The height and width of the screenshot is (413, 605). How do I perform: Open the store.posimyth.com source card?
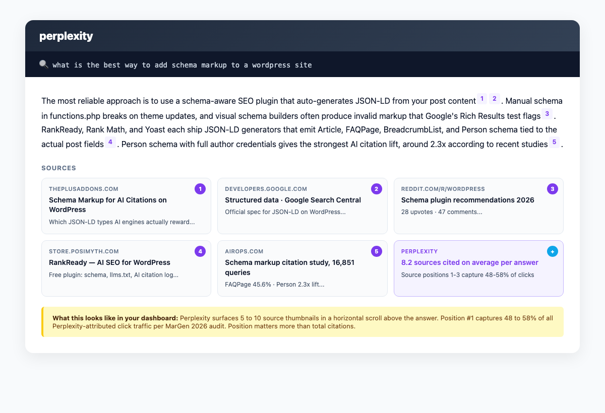(126, 268)
